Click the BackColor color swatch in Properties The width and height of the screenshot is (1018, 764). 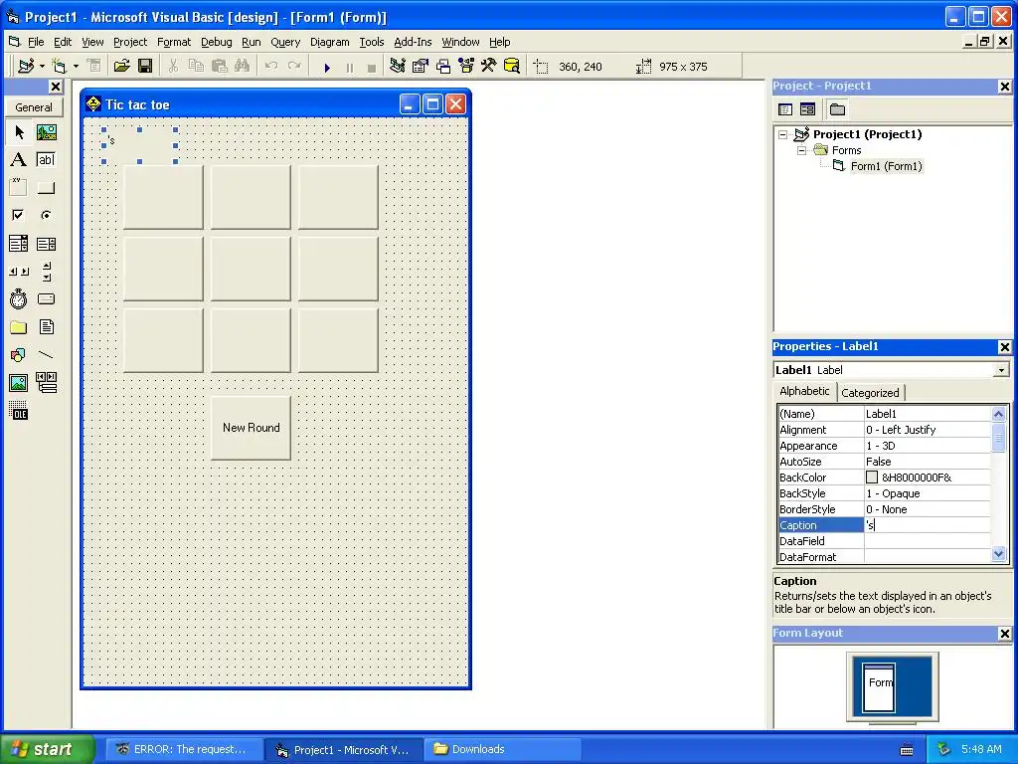click(x=872, y=477)
